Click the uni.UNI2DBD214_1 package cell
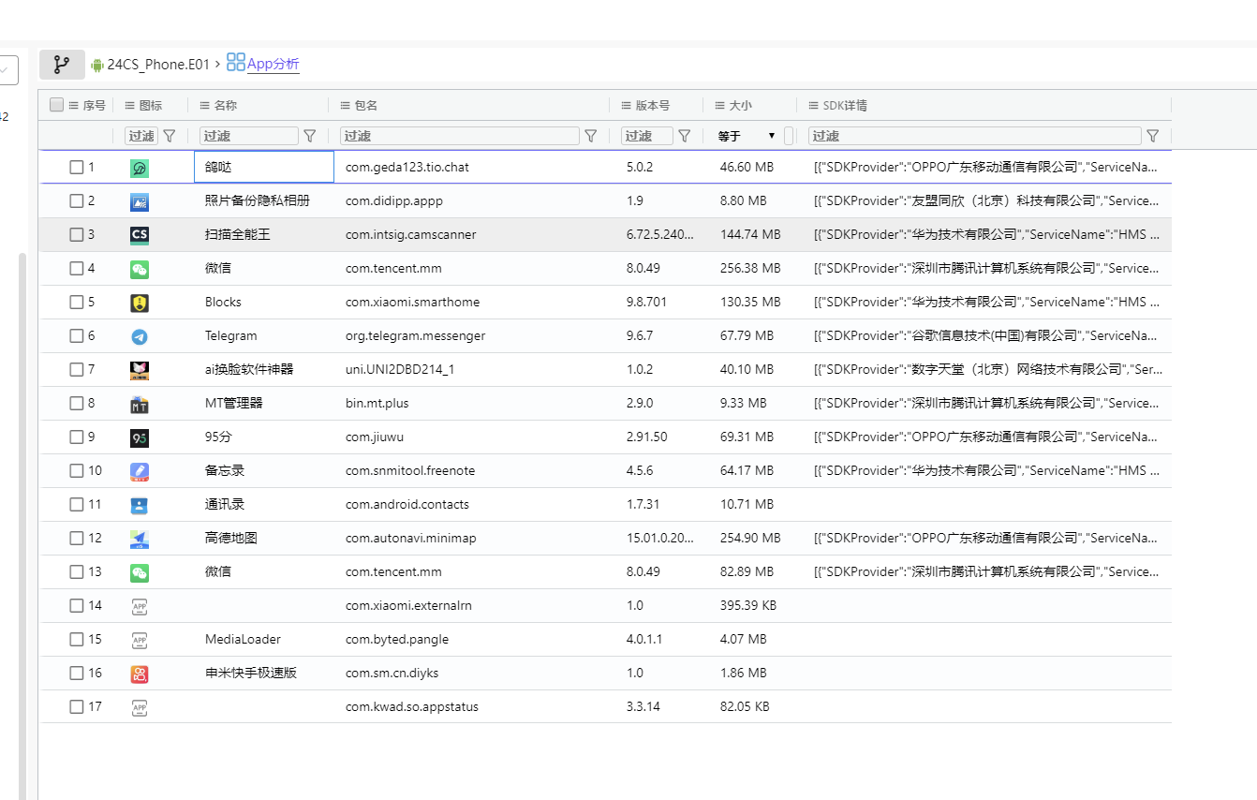This screenshot has height=800, width=1257. (474, 369)
